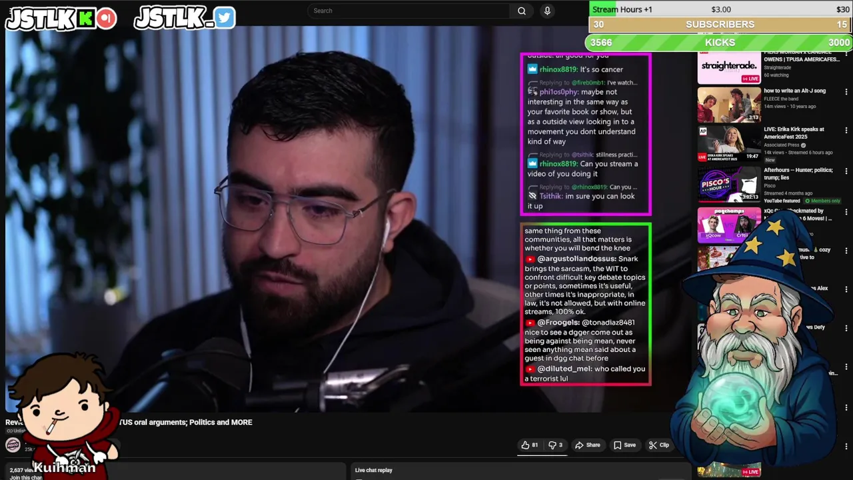Open 'how to write an Alt-J song' title
The image size is (853, 480).
pyautogui.click(x=794, y=91)
